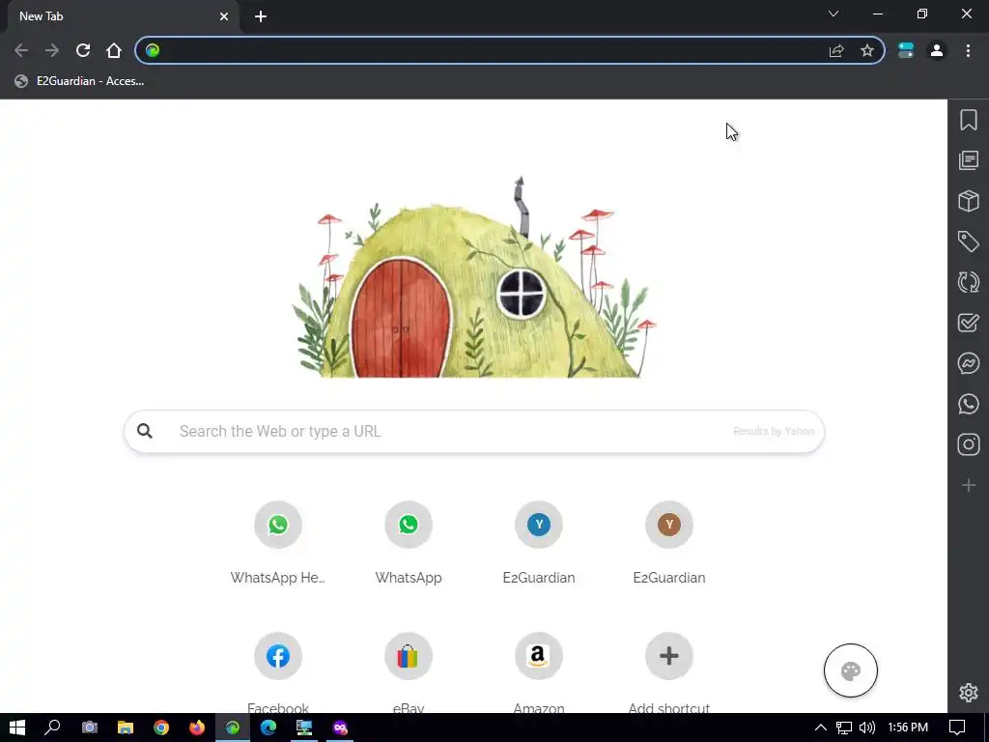Open the volume control in tray
Screen dimensions: 989x742
(x=867, y=728)
